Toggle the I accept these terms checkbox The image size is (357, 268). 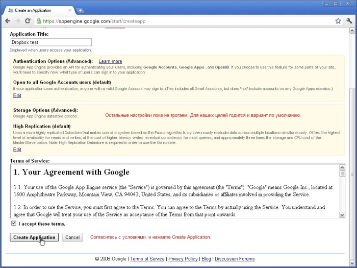pos(14,224)
